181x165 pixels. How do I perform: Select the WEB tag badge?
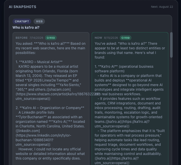[x=39, y=22]
